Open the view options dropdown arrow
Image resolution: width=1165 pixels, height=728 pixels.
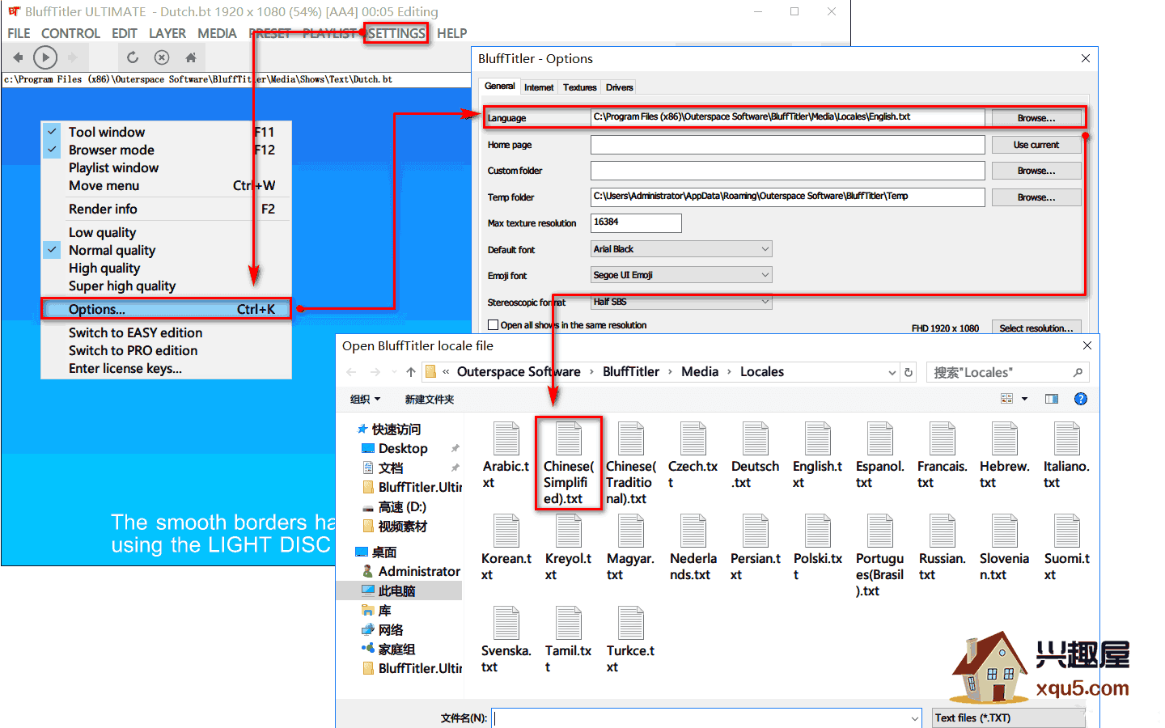pos(1024,399)
